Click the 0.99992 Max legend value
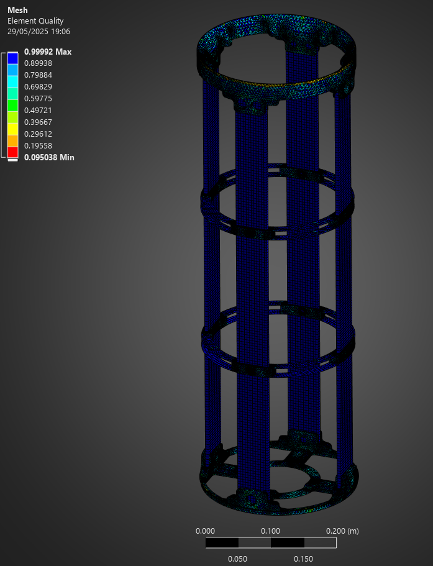433x566 pixels. point(47,52)
